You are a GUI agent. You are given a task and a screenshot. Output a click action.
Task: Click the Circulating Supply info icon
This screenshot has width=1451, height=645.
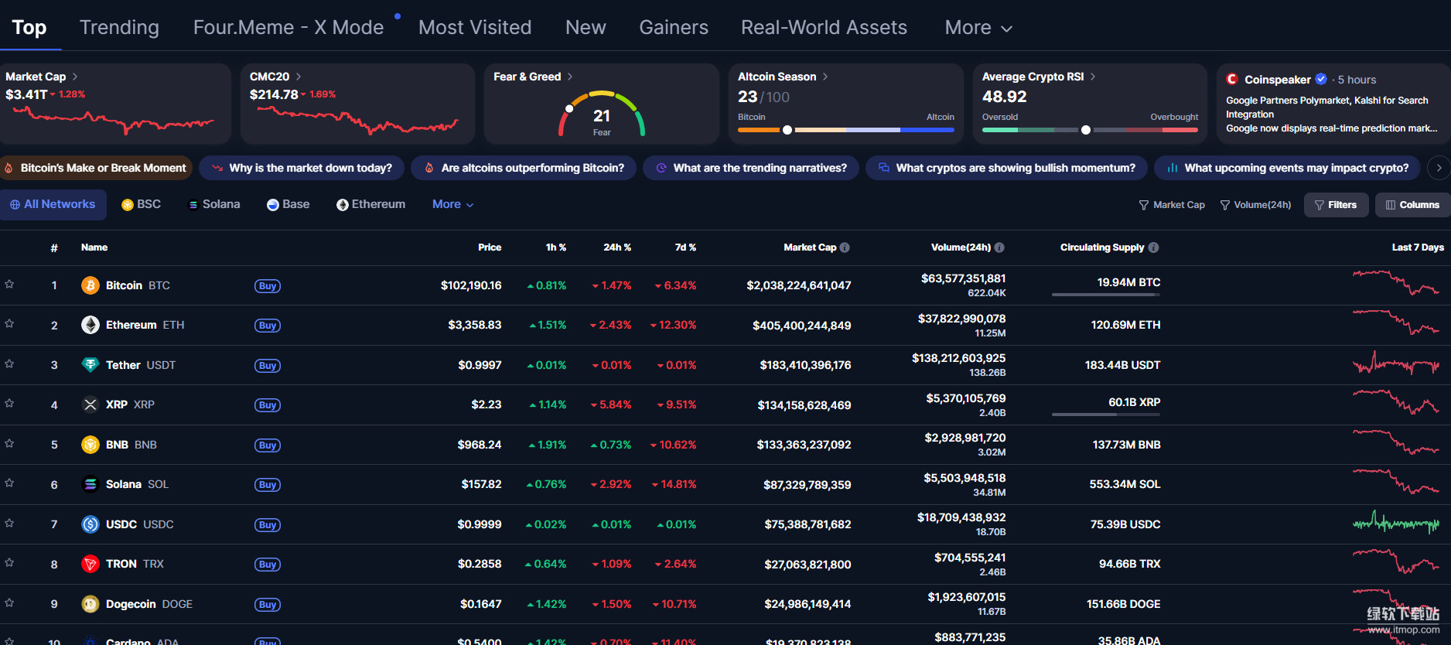[x=1153, y=247]
